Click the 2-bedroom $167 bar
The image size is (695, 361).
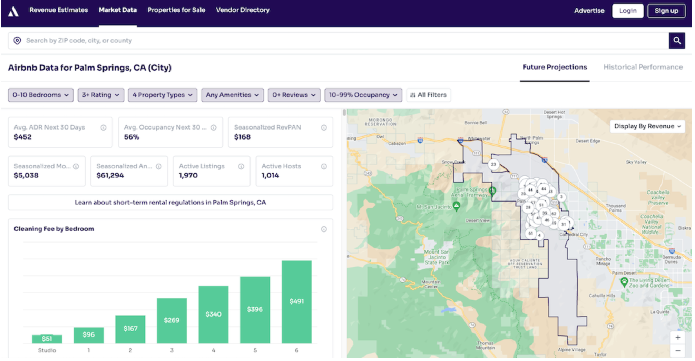point(130,329)
